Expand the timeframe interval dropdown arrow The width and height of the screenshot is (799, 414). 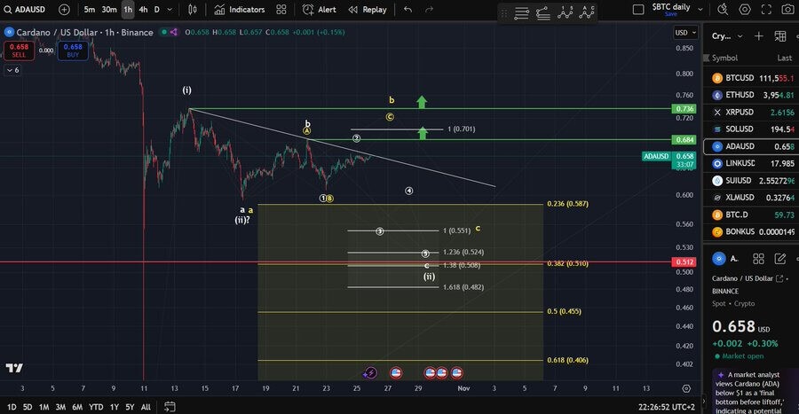click(170, 10)
